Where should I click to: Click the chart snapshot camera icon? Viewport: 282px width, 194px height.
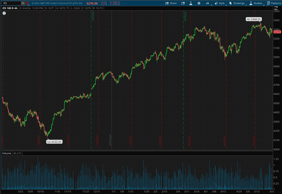(x=183, y=3)
